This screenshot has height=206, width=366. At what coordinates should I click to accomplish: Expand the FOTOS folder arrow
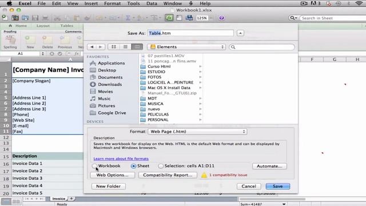(200, 77)
